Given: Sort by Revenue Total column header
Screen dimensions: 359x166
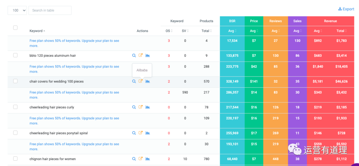Looking at the screenshot, I should point(342,31).
